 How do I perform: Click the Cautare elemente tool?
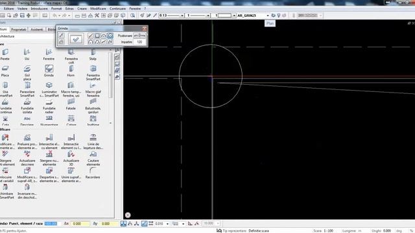click(x=93, y=158)
